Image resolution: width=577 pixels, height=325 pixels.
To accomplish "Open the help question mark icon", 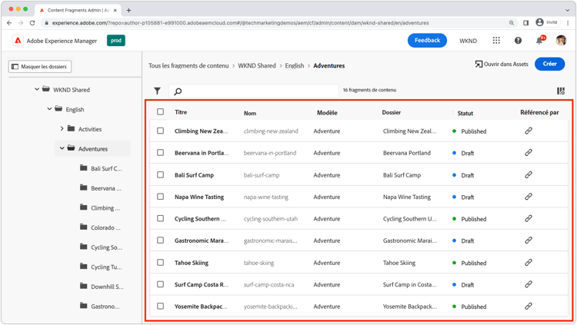I will click(518, 41).
